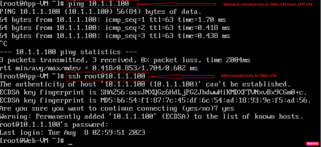Click the red arrow pointing to ssh command
The height and width of the screenshot is (147, 321).
181,76
